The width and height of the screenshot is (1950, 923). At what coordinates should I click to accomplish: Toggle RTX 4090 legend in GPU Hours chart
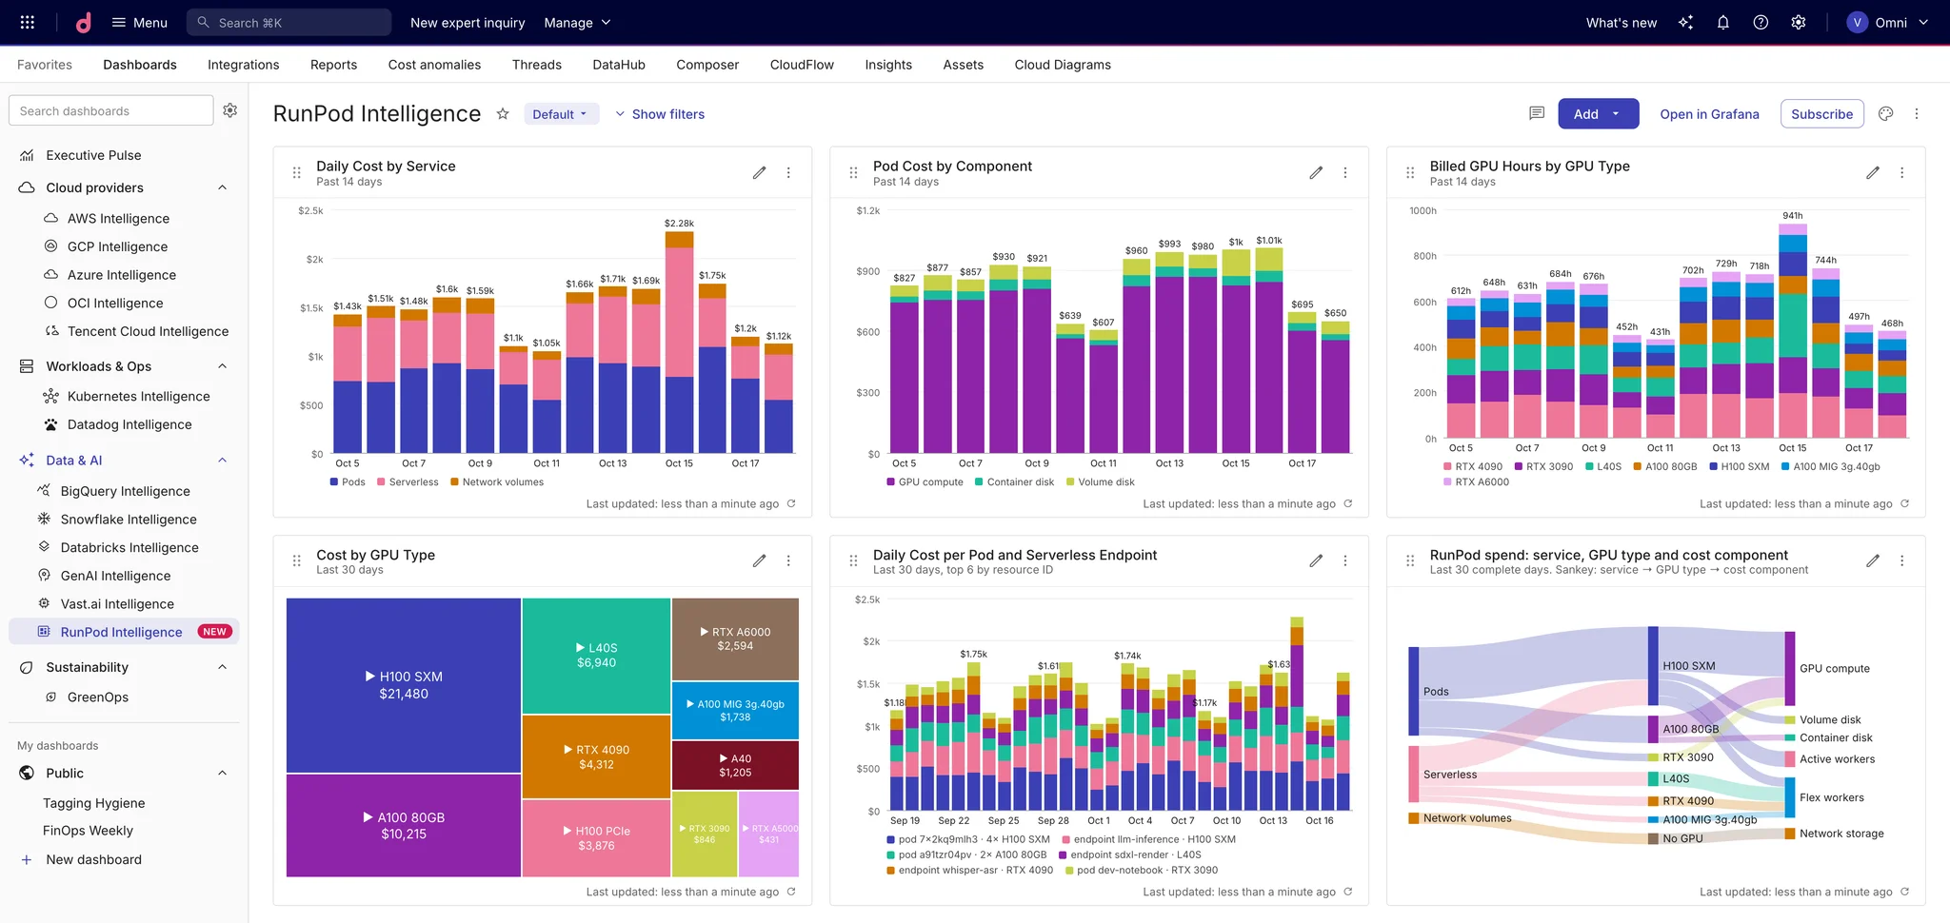(x=1473, y=466)
